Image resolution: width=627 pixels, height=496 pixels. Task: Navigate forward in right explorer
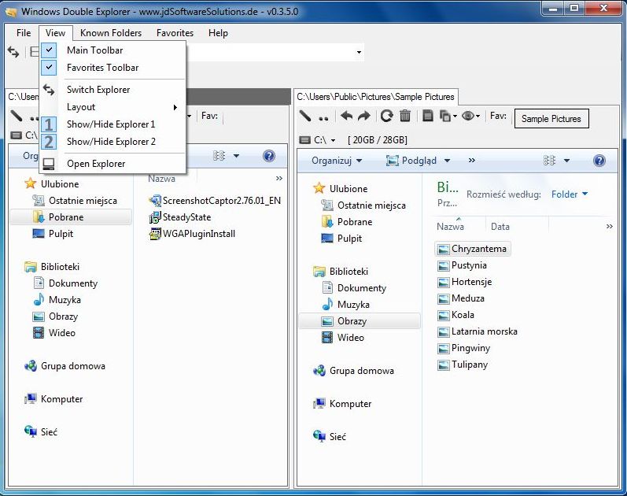tap(364, 116)
